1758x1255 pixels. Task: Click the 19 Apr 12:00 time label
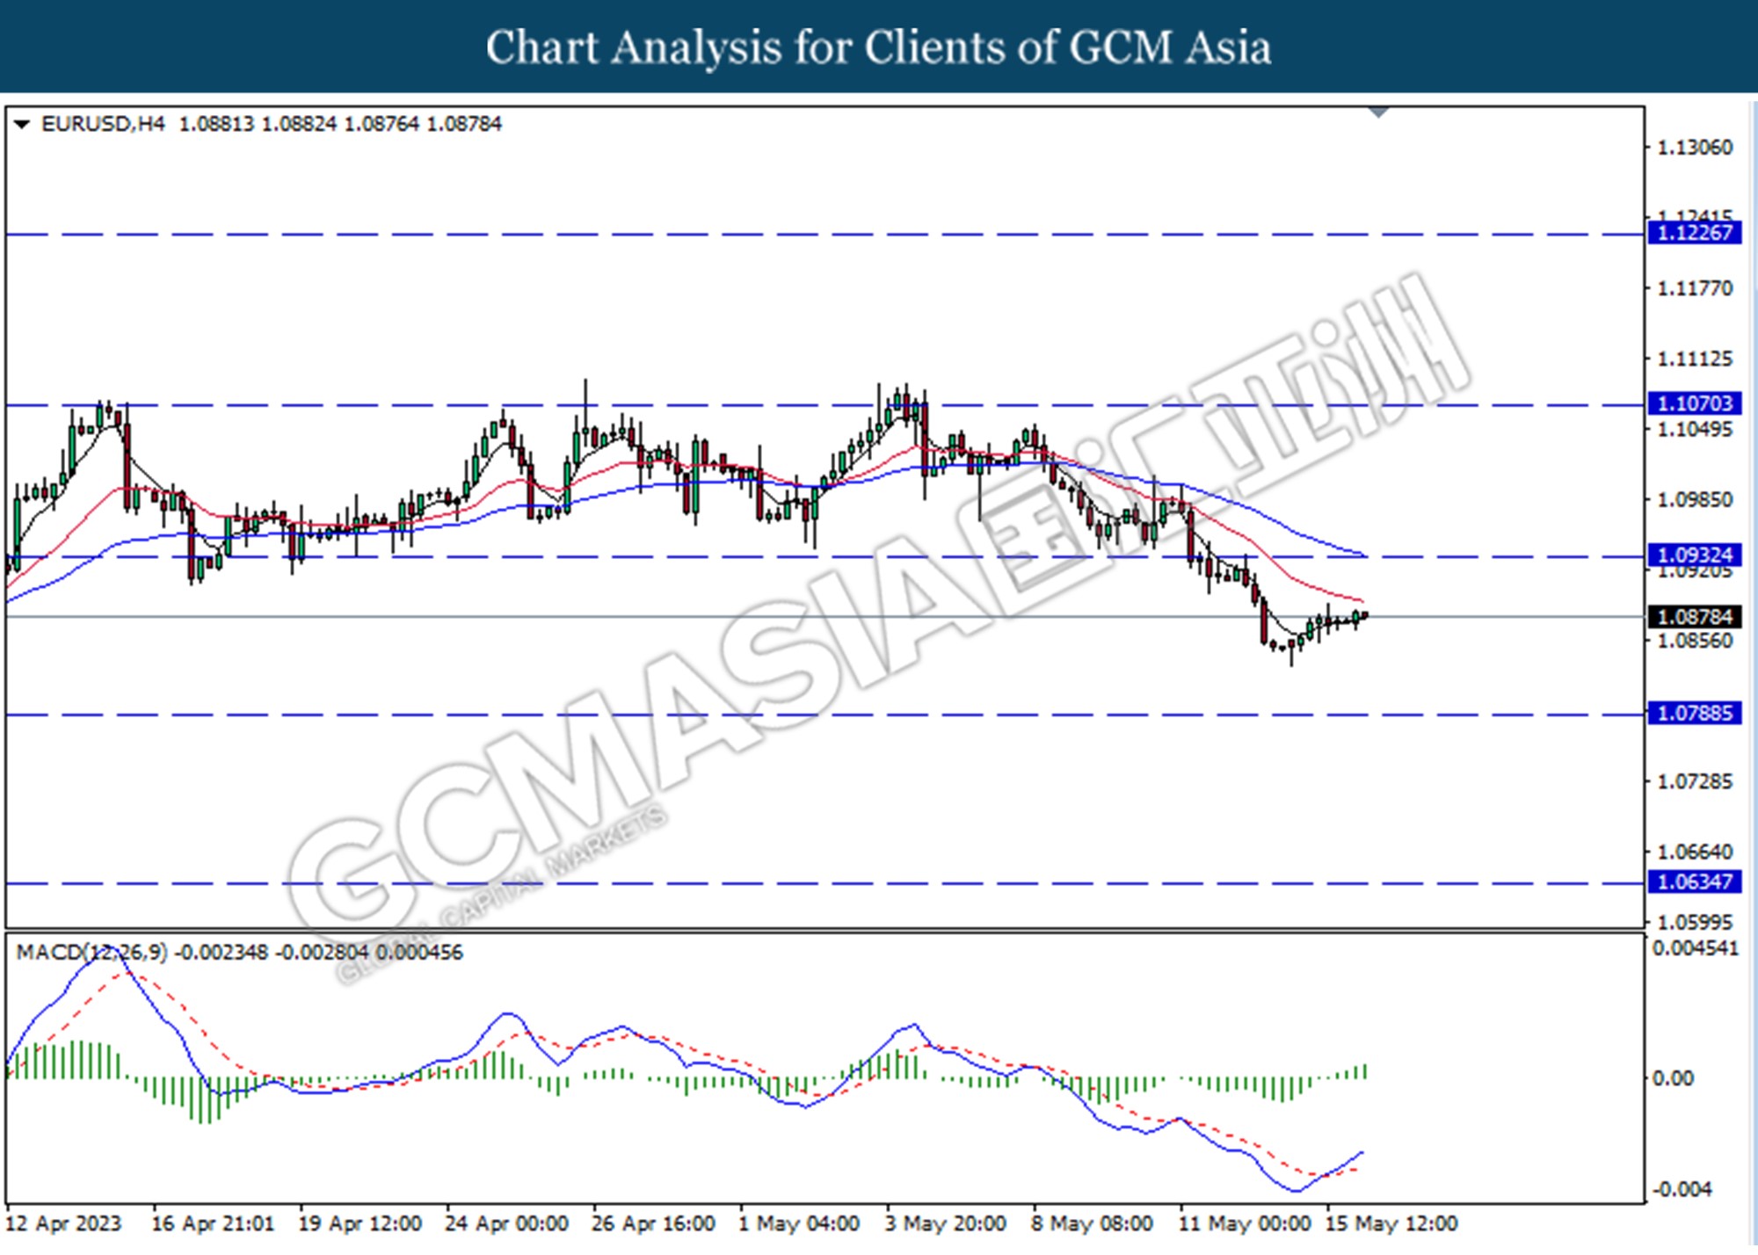[x=360, y=1223]
